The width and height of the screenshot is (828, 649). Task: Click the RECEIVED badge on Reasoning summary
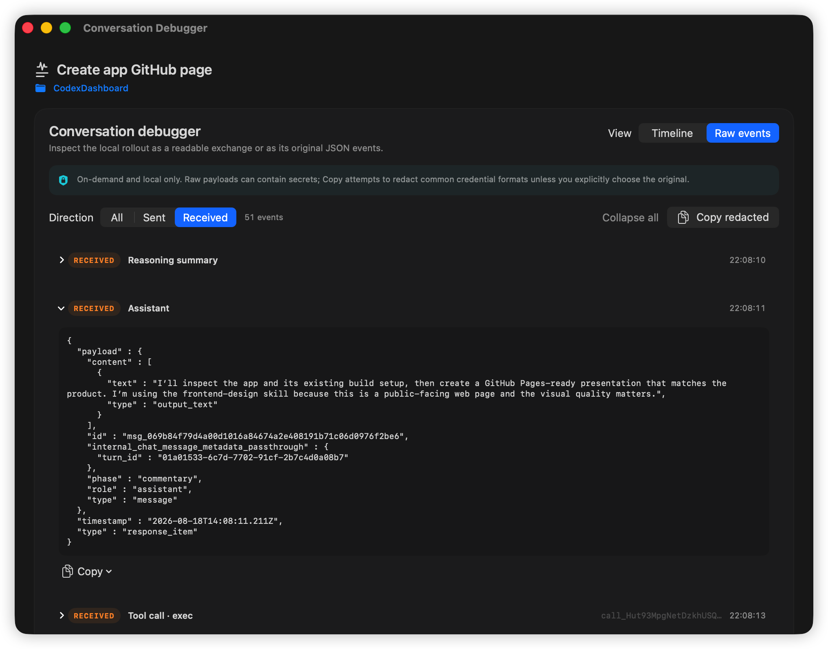tap(94, 260)
